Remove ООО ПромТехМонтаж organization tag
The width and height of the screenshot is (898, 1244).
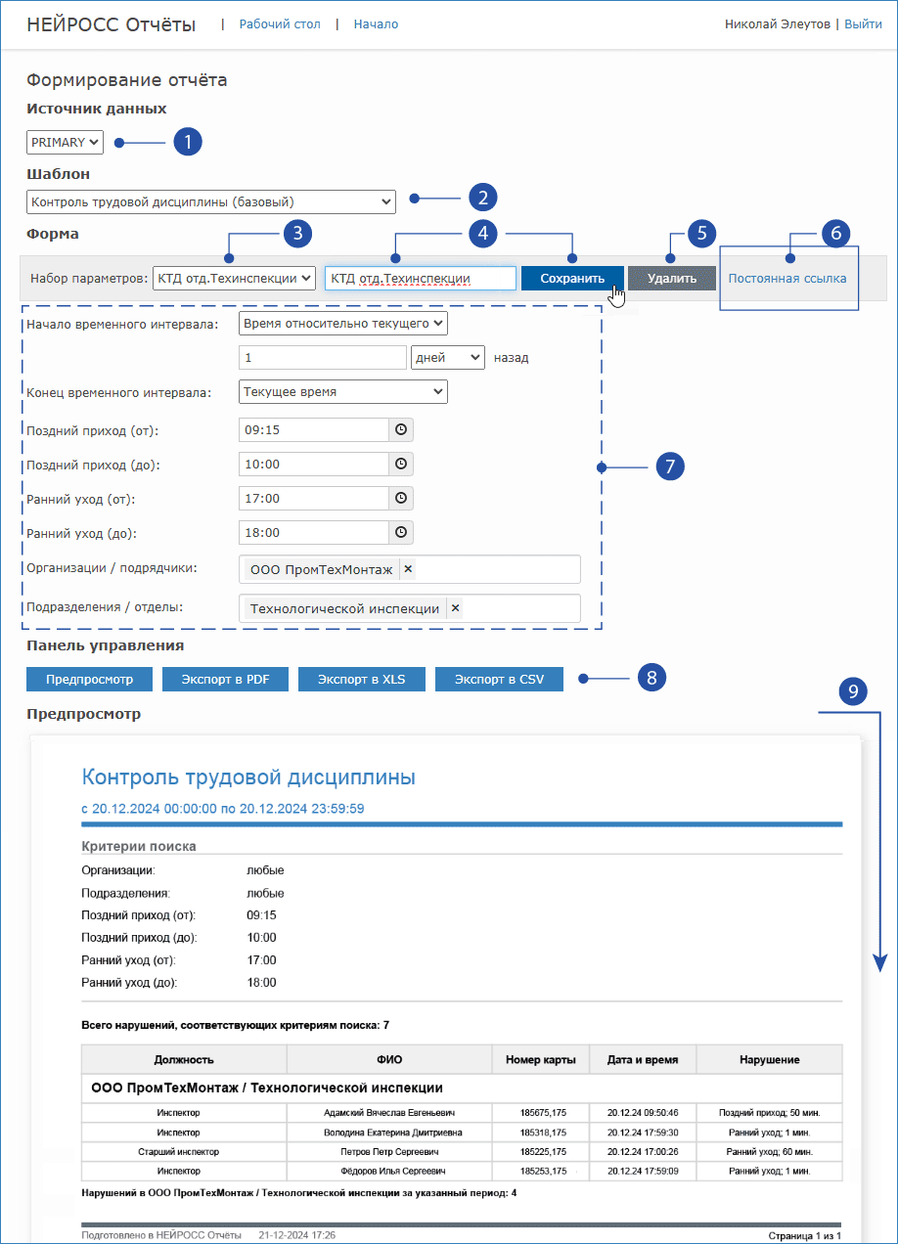pyautogui.click(x=408, y=569)
